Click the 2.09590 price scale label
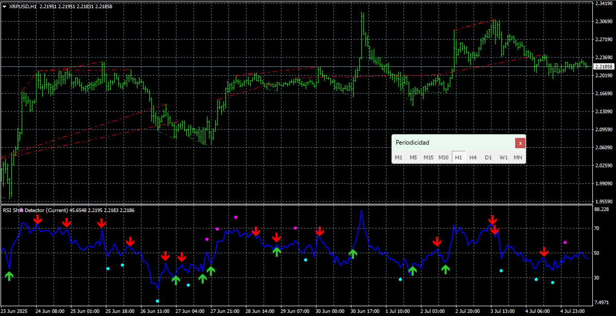The image size is (616, 316). click(x=604, y=130)
